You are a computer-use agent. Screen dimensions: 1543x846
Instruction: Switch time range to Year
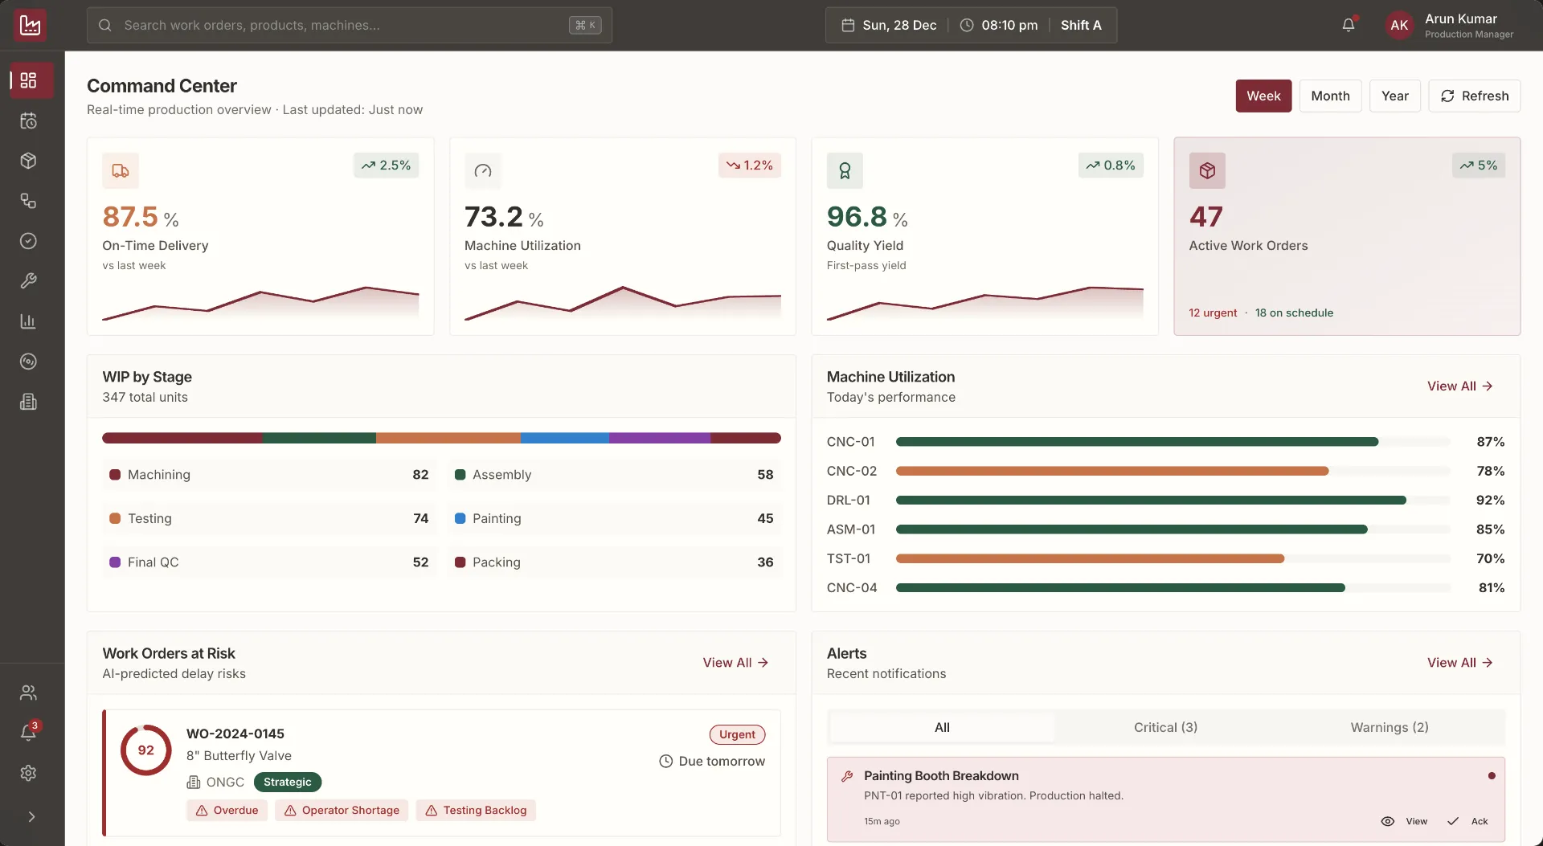coord(1394,96)
